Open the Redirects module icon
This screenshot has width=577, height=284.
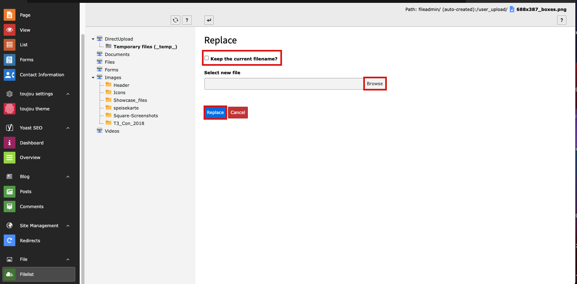pyautogui.click(x=10, y=241)
